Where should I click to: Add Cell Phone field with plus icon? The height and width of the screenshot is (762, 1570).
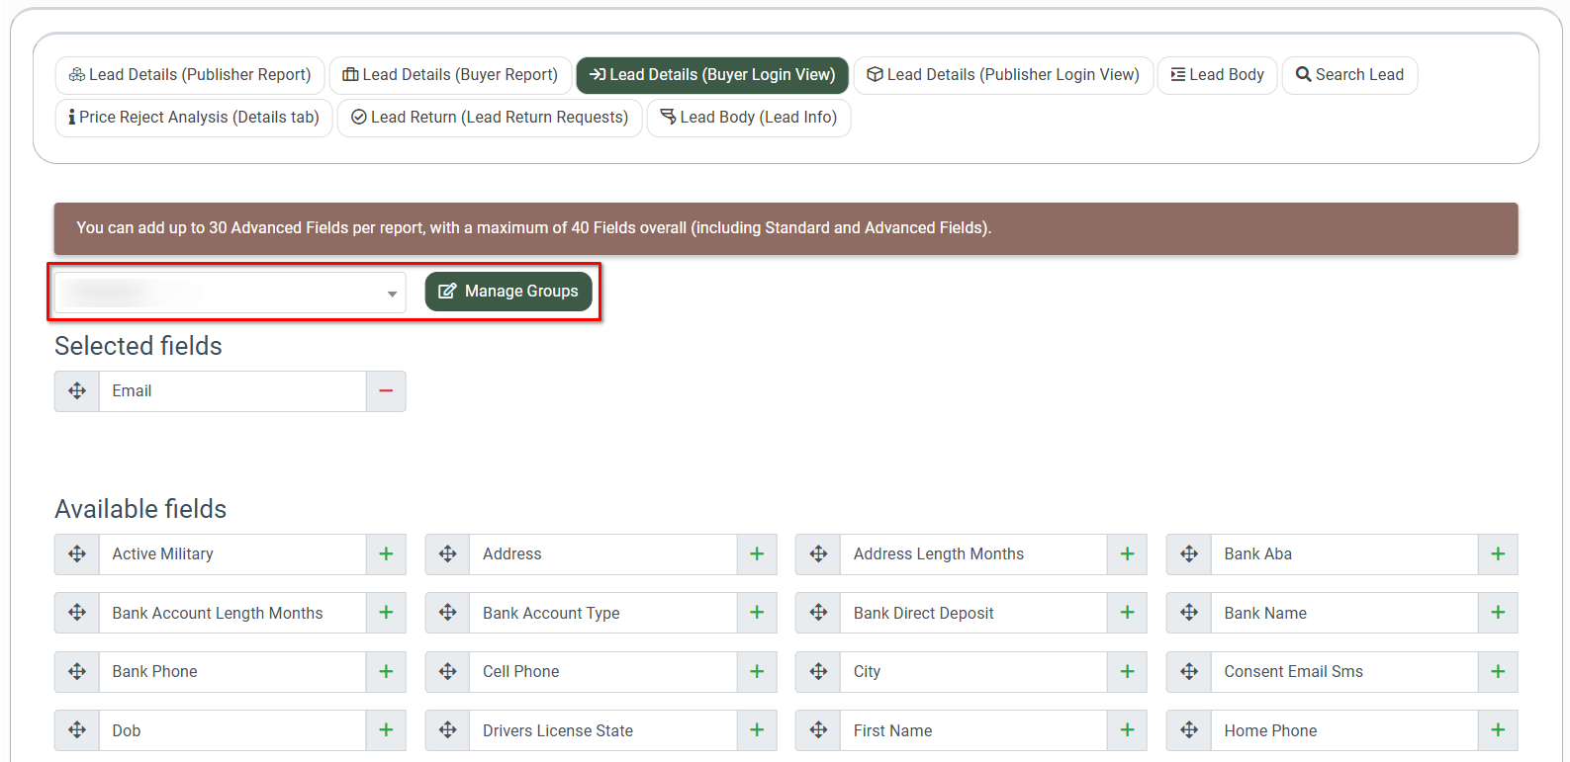pos(756,672)
